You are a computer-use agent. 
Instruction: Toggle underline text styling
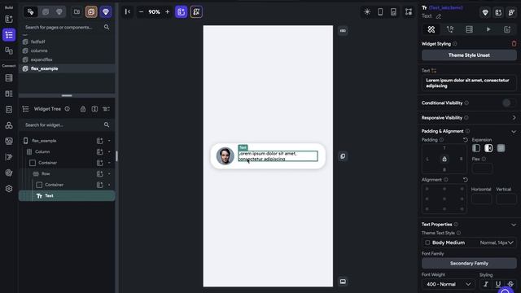click(497, 284)
